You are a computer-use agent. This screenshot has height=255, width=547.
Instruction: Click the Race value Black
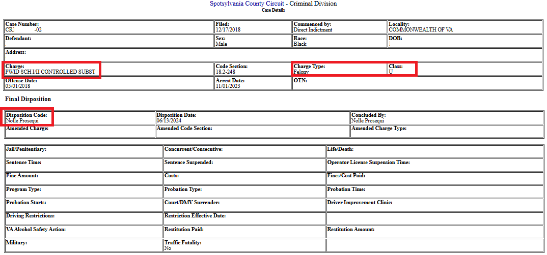(300, 44)
